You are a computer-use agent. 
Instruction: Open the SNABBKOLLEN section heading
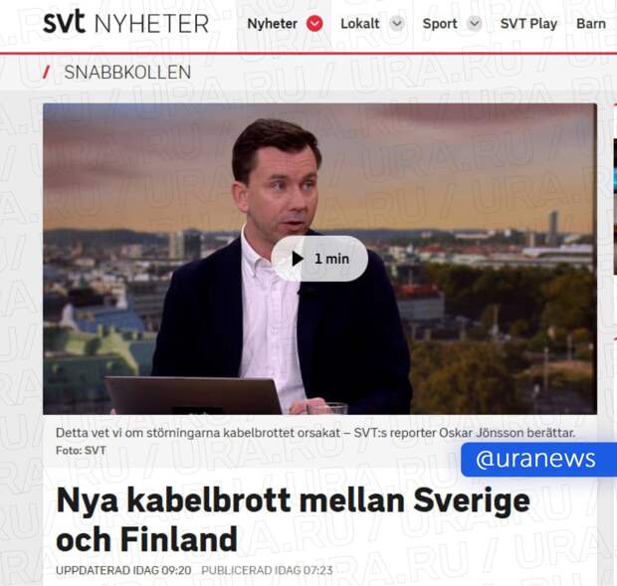127,73
